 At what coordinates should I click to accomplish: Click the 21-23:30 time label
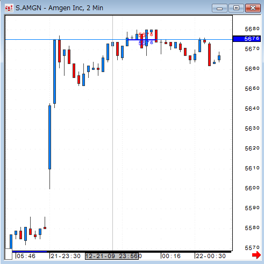point(66,256)
